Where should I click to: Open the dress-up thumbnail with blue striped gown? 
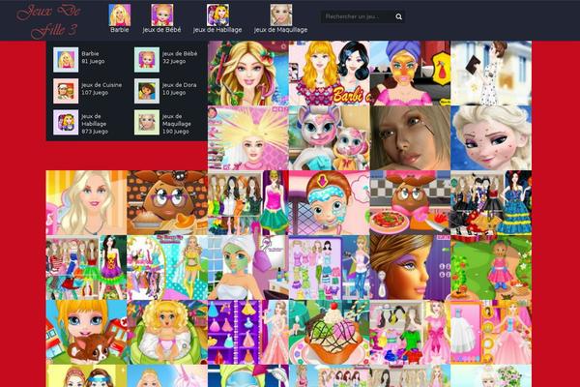coord(491,203)
